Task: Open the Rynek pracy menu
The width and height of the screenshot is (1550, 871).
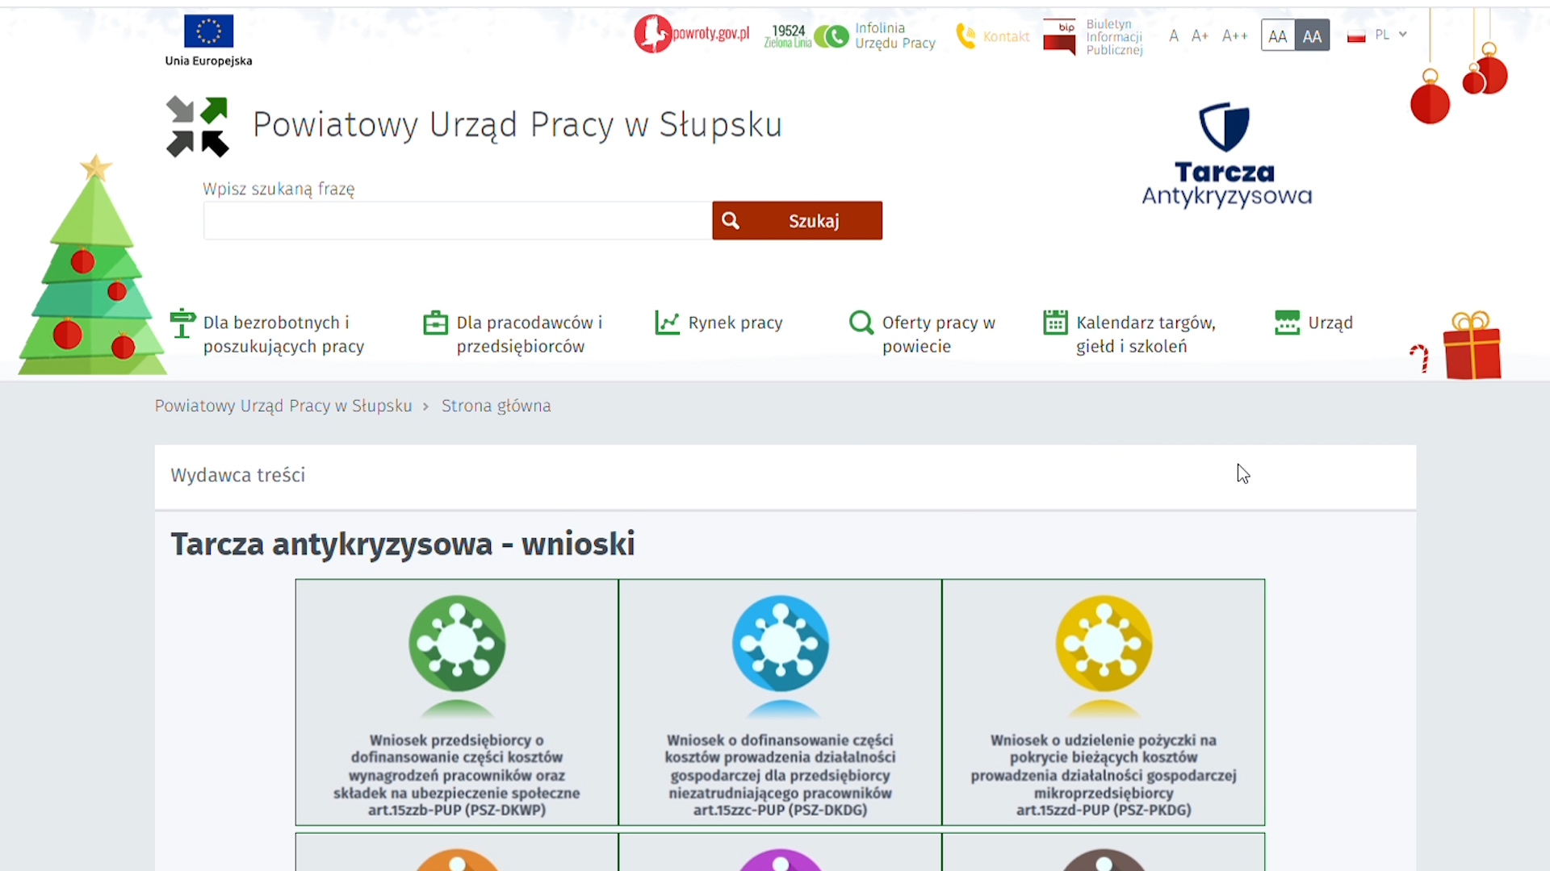Action: coord(735,323)
